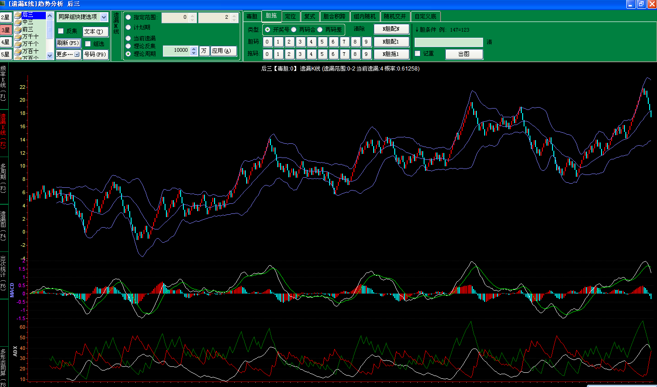Switch to the 胆拖 tab

click(x=271, y=16)
